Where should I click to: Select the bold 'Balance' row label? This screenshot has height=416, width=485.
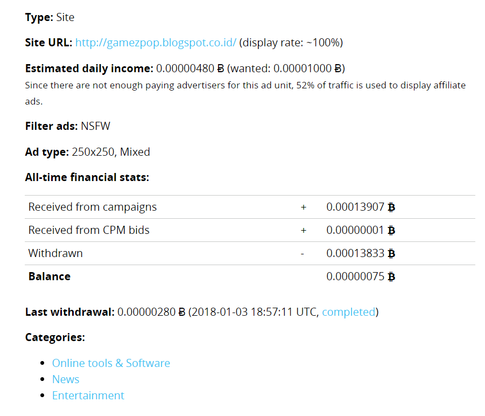pyautogui.click(x=50, y=276)
